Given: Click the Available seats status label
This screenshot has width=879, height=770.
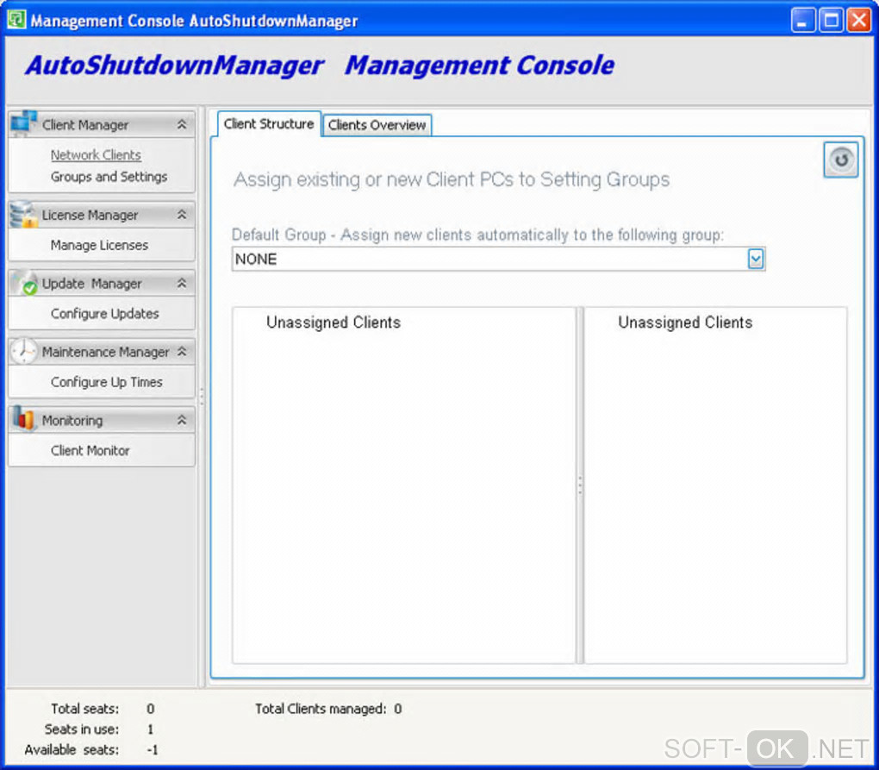Looking at the screenshot, I should click(72, 750).
